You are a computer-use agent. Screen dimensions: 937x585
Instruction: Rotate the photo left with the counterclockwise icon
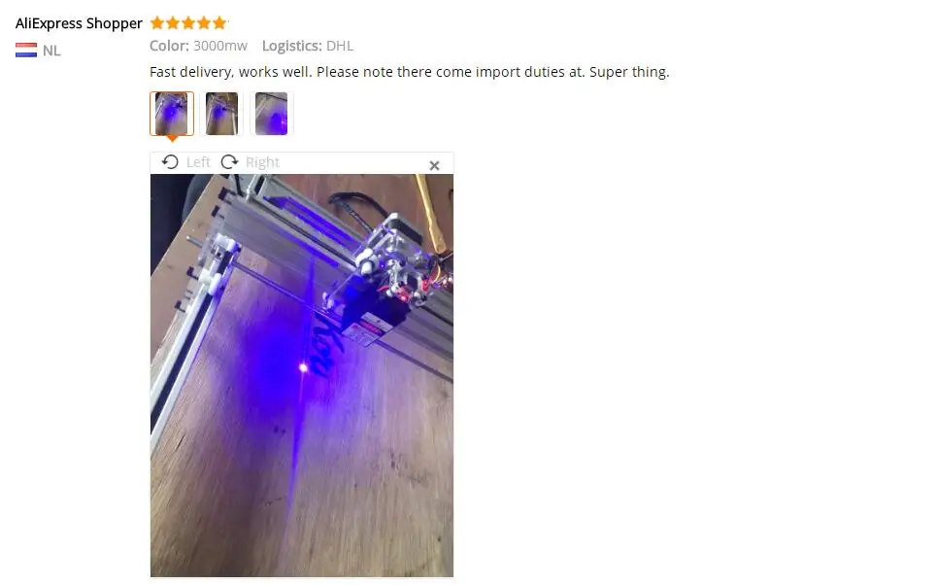[170, 162]
